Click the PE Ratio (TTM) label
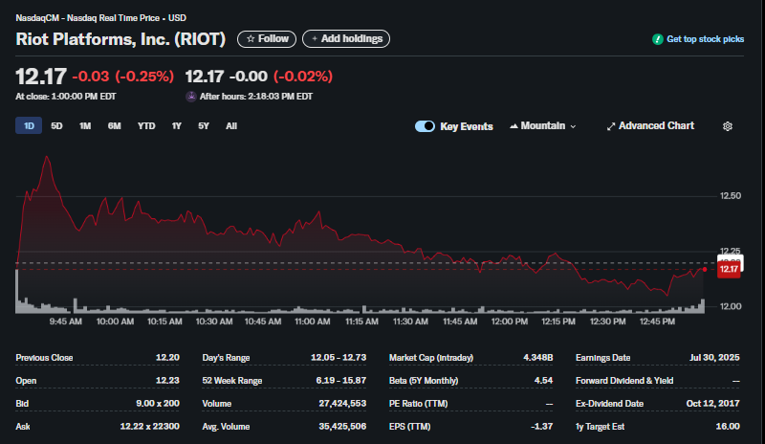This screenshot has height=444, width=765. (418, 404)
